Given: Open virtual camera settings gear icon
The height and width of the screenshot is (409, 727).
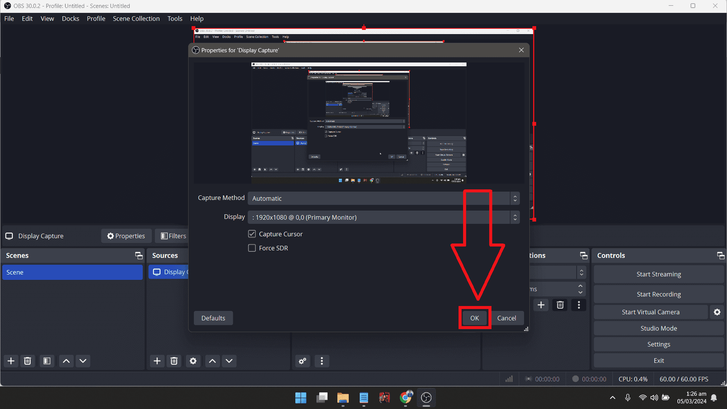Looking at the screenshot, I should click(717, 312).
